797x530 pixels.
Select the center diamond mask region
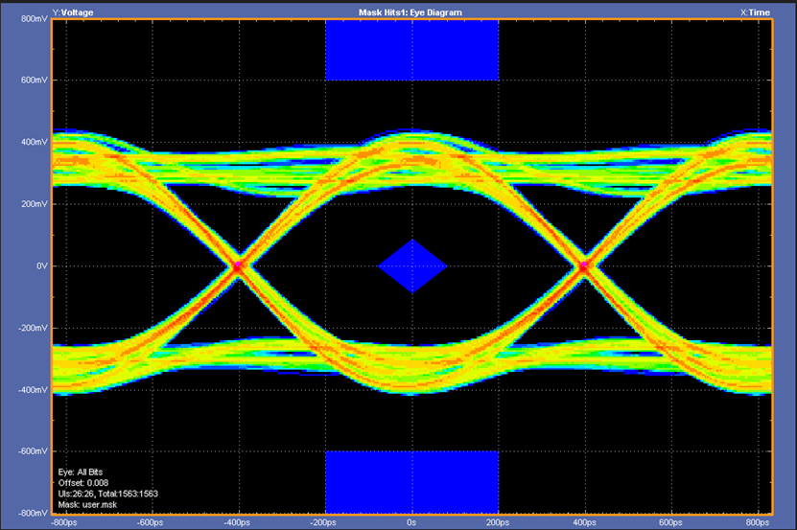pos(412,266)
